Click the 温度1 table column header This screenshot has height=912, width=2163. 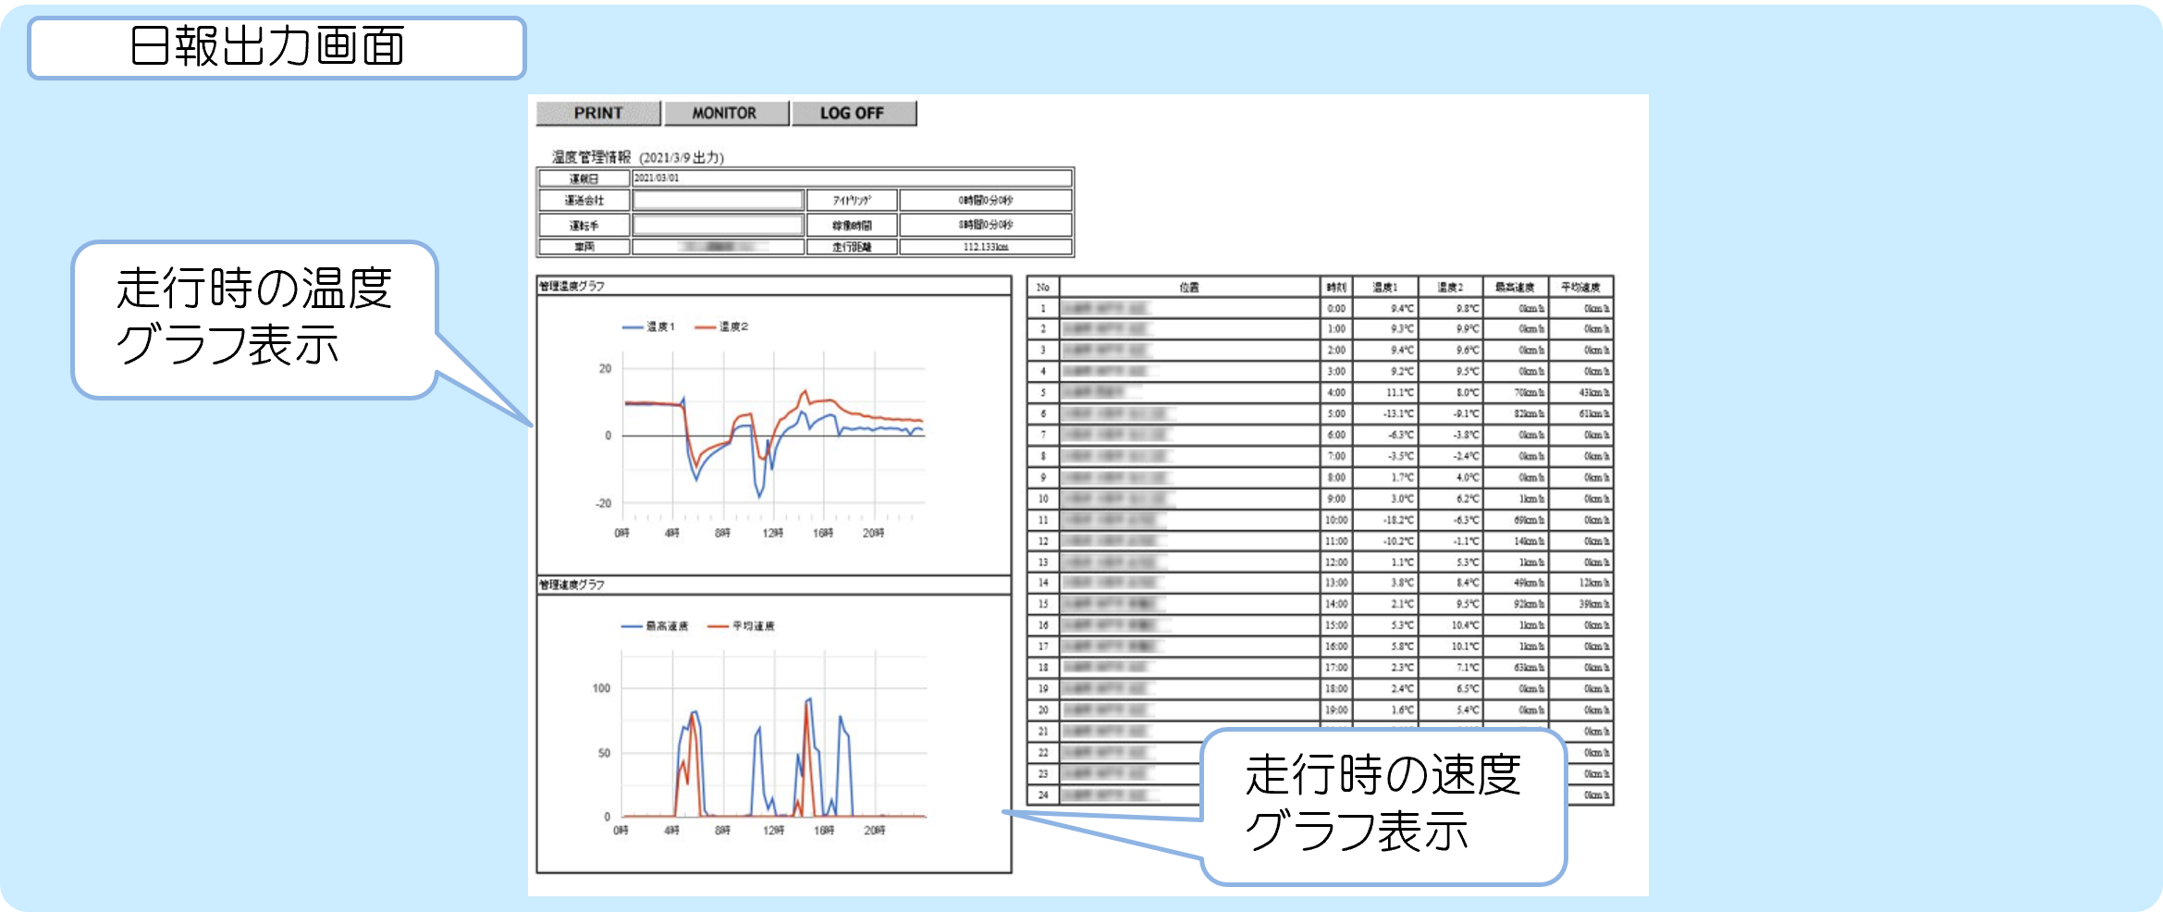pos(1385,287)
